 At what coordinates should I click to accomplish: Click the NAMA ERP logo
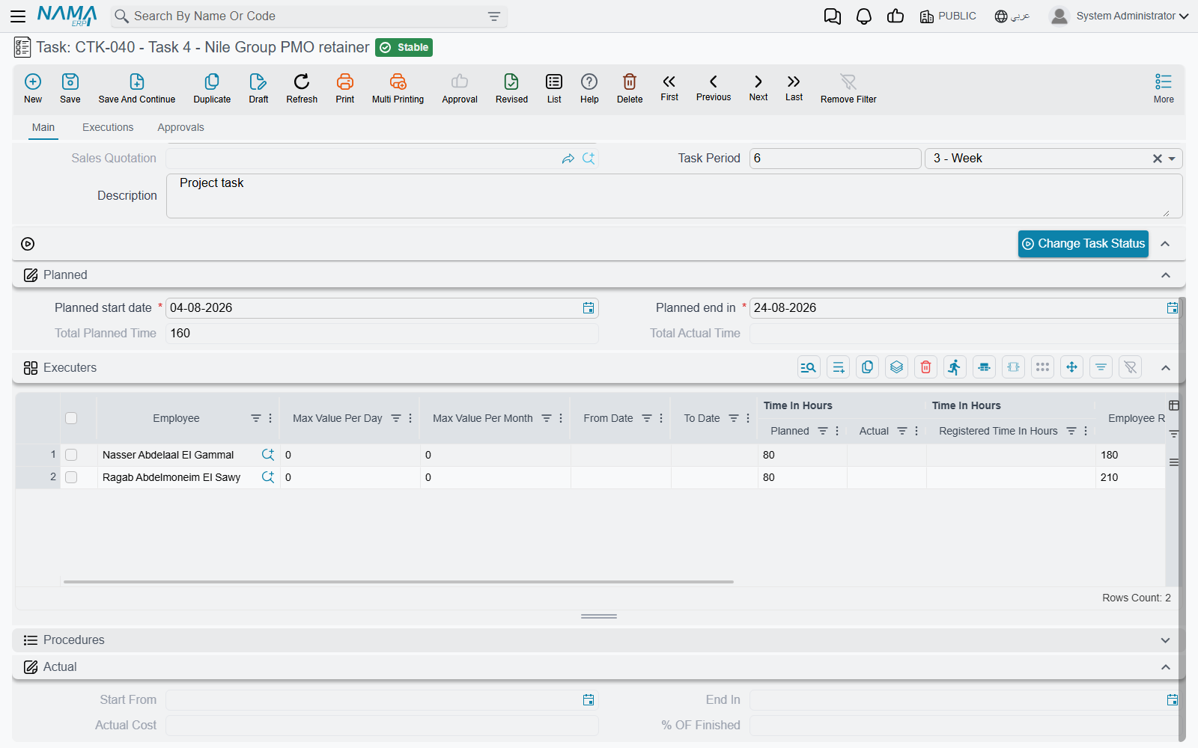[67, 16]
